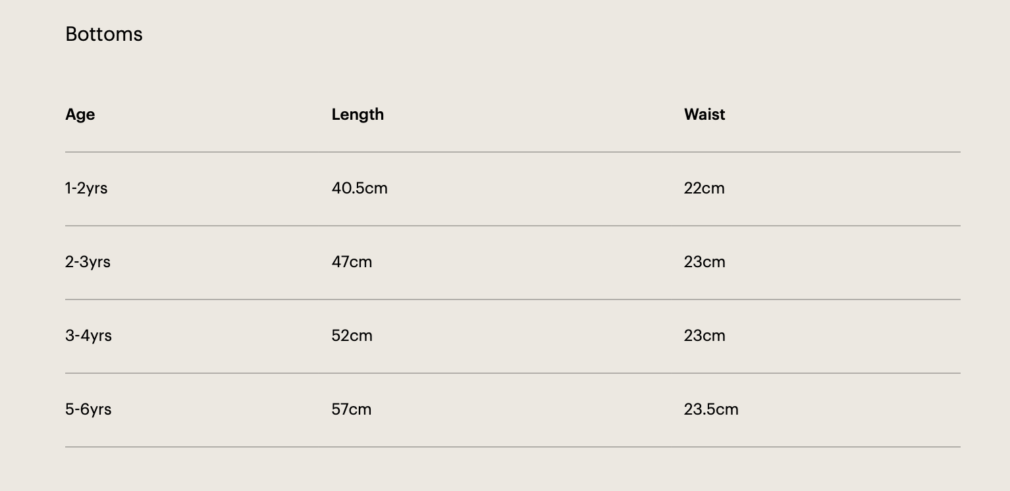
Task: Click the Bottoms section heading
Action: 104,34
